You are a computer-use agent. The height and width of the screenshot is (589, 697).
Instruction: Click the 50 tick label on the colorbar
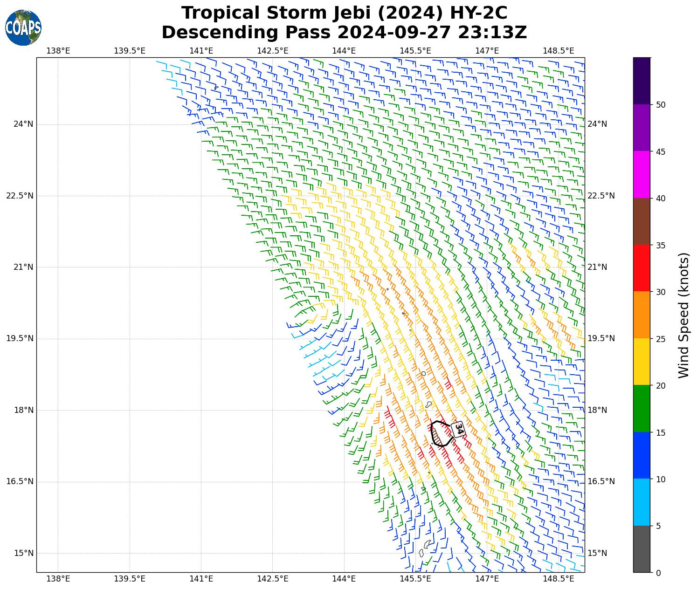(660, 105)
